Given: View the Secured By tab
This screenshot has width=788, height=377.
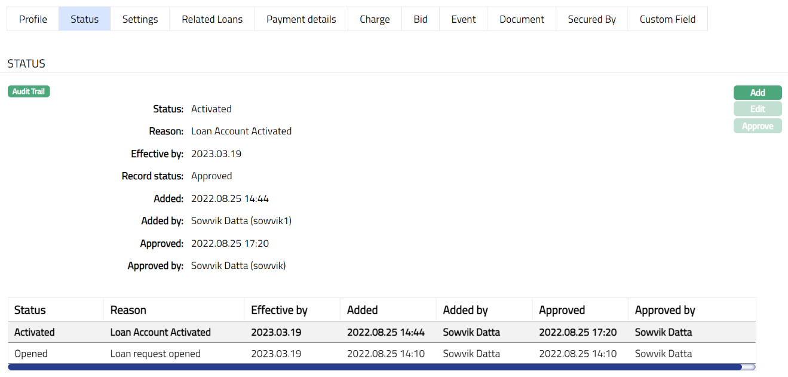Looking at the screenshot, I should [591, 19].
